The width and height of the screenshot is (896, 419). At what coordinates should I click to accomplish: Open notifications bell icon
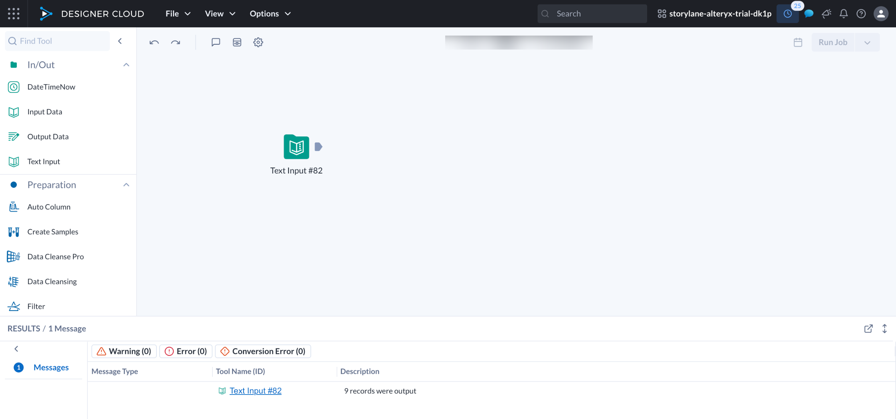(x=843, y=14)
